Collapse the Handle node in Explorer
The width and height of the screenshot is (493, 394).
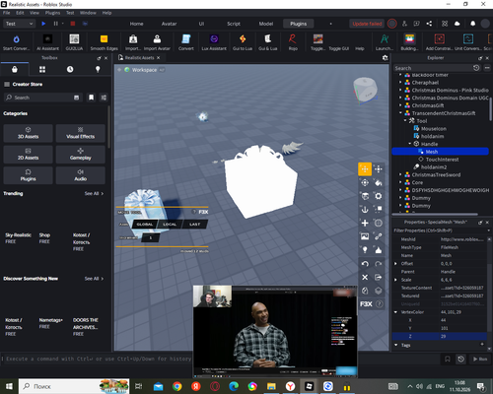(410, 144)
